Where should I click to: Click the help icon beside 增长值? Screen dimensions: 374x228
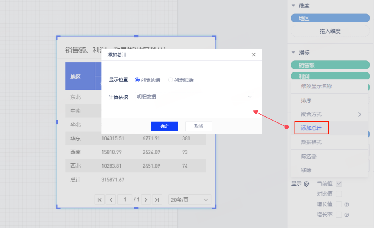(346, 204)
